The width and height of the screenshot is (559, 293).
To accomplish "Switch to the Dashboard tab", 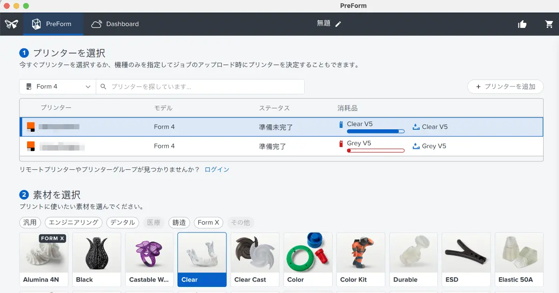I will [115, 24].
